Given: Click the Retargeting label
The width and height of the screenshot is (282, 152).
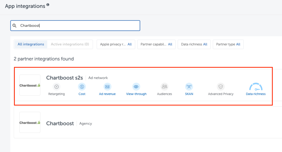Looking at the screenshot, I should pos(56,94).
